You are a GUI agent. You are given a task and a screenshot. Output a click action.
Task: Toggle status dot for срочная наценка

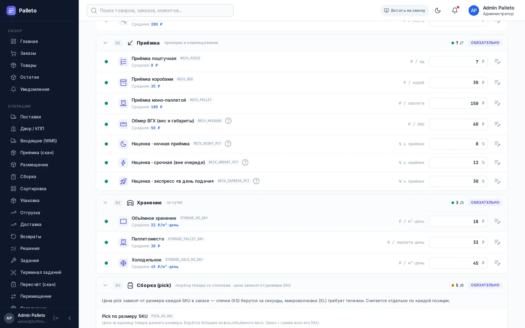click(106, 163)
